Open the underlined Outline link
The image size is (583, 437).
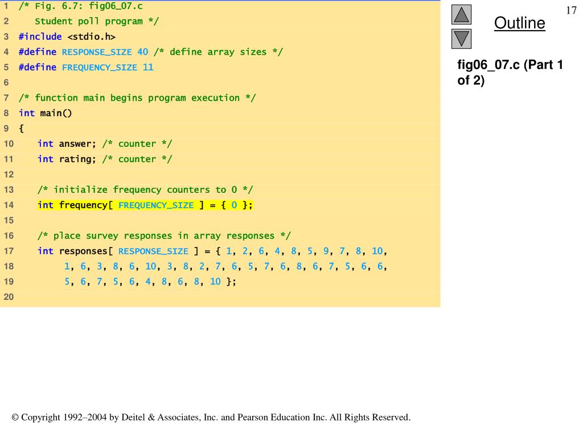pos(519,23)
